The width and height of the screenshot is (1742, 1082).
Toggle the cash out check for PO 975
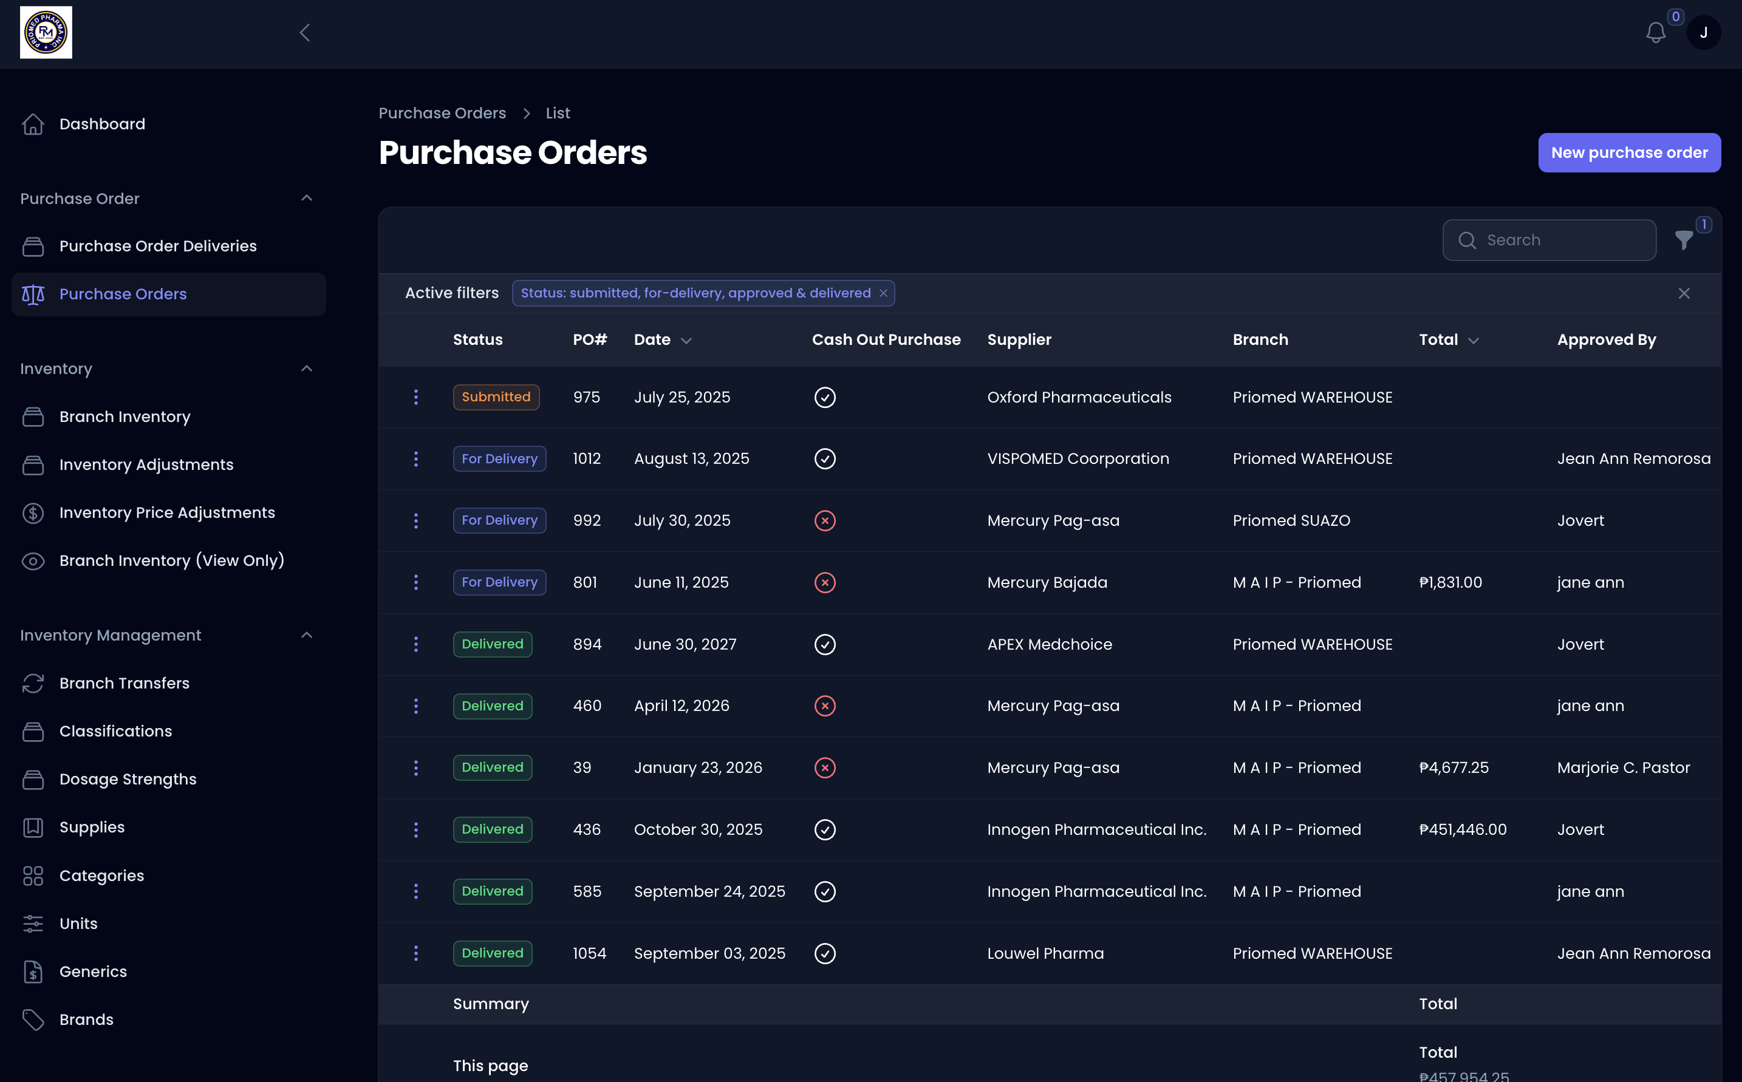coord(824,397)
